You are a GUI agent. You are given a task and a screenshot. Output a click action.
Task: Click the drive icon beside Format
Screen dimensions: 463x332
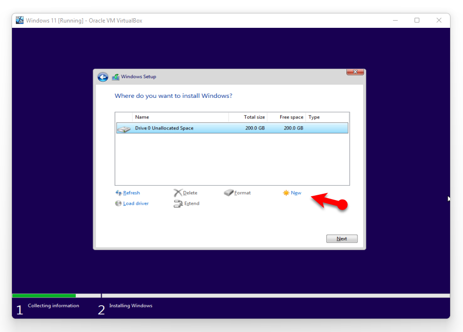(x=228, y=193)
